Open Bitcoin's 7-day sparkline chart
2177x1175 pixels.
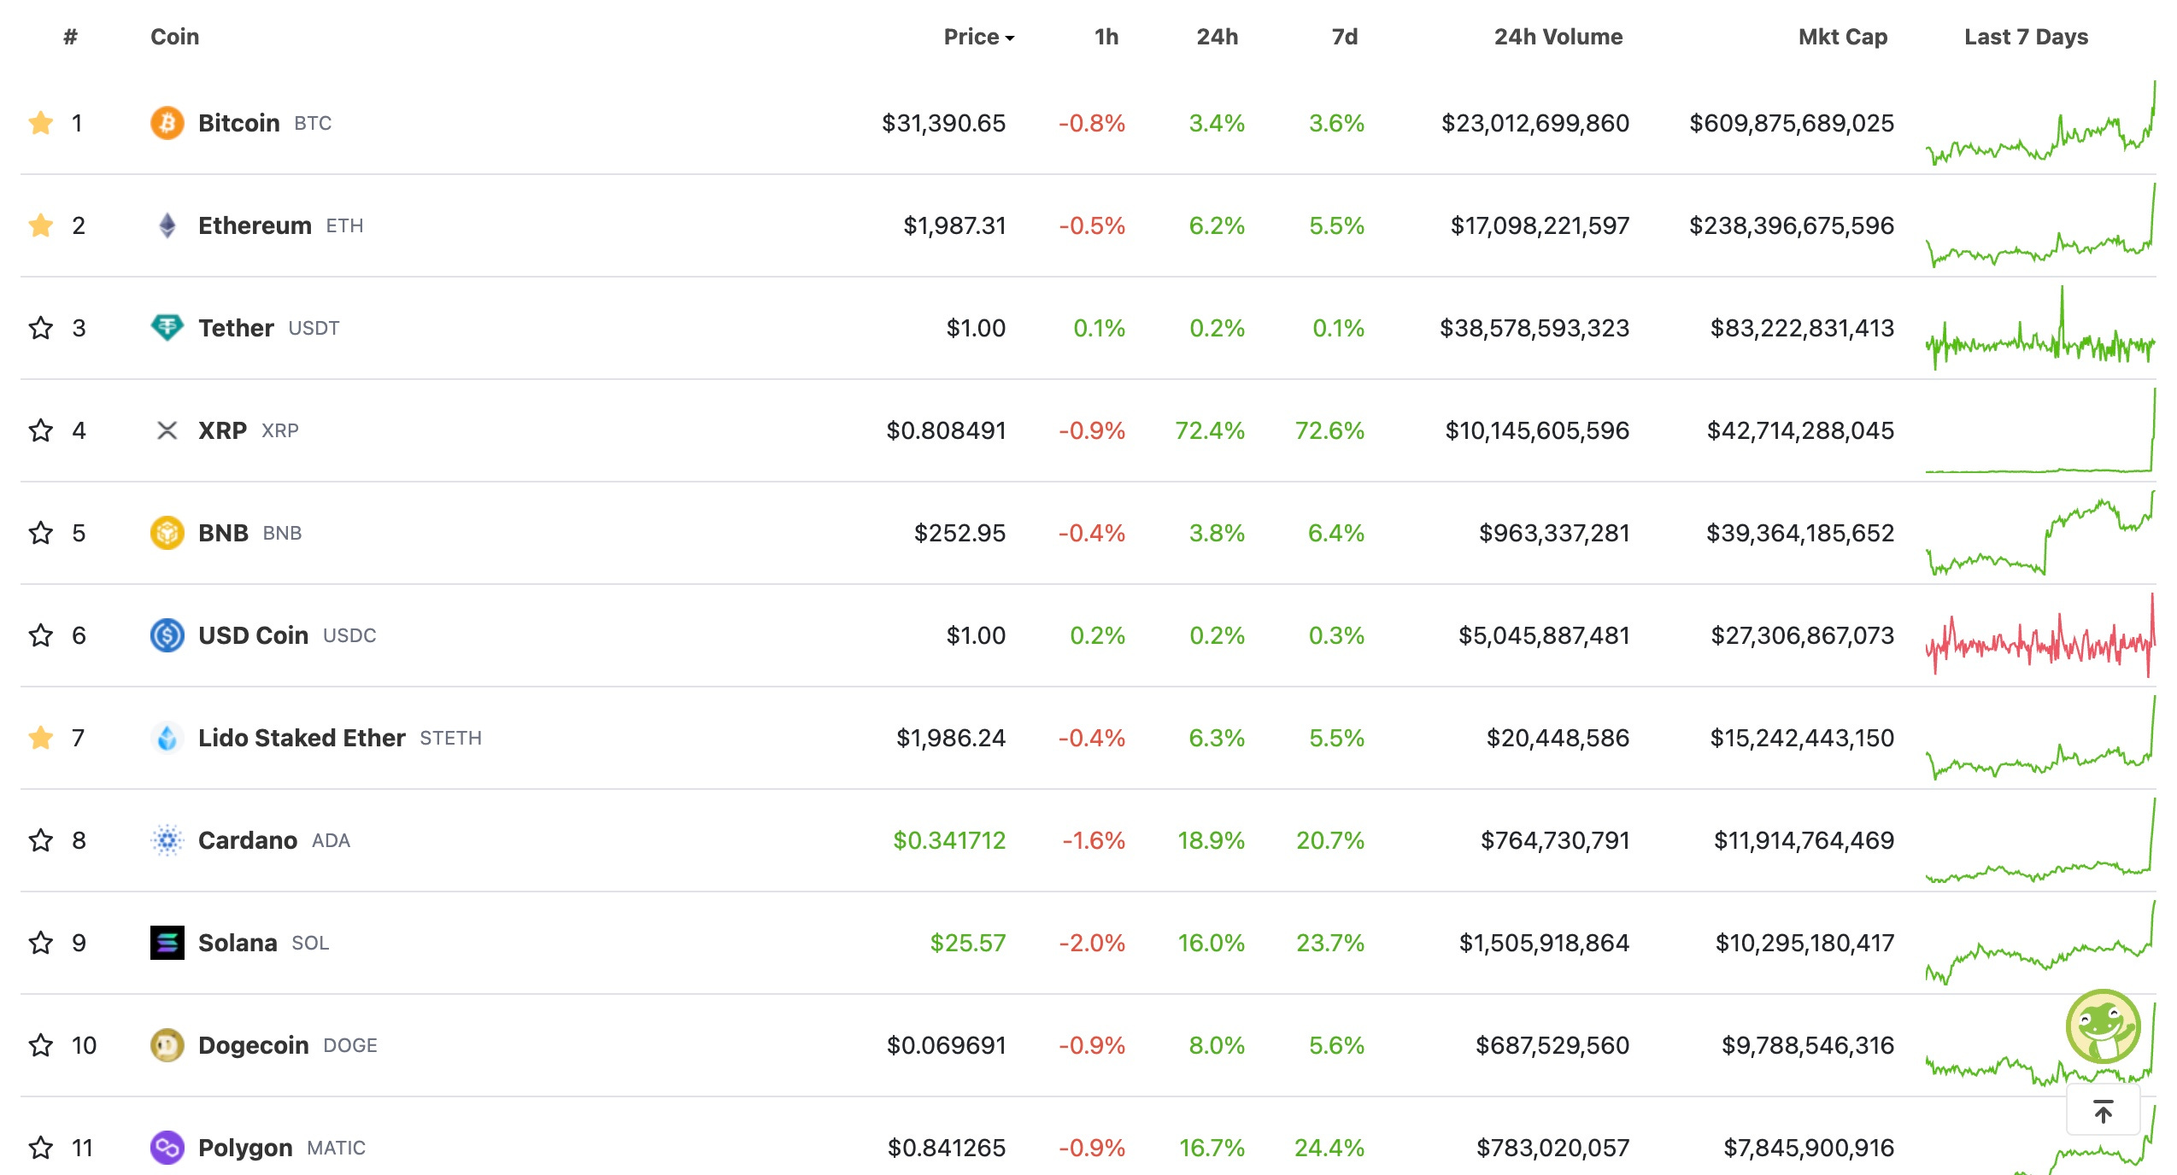point(2041,123)
